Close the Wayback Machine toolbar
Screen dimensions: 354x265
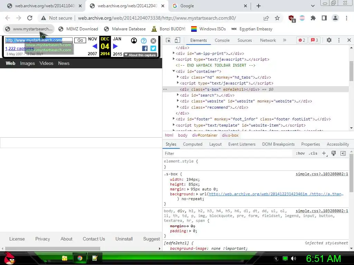(153, 41)
